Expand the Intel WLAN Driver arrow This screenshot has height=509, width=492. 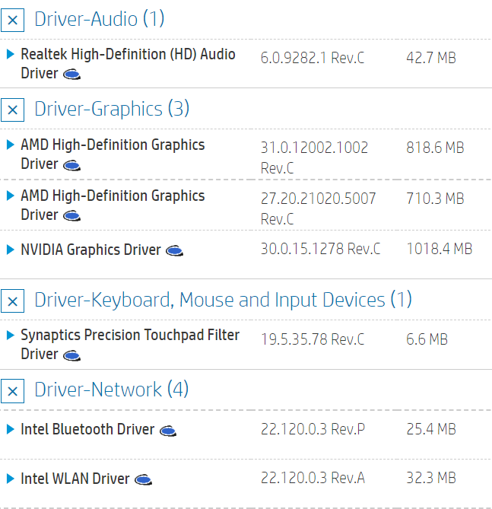(x=11, y=479)
